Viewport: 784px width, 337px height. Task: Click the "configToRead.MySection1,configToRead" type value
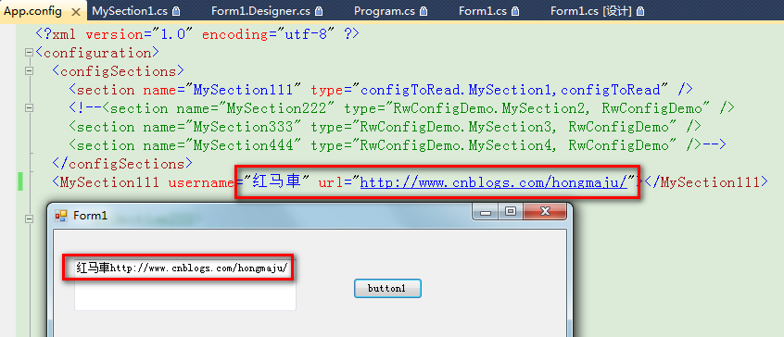(x=511, y=90)
